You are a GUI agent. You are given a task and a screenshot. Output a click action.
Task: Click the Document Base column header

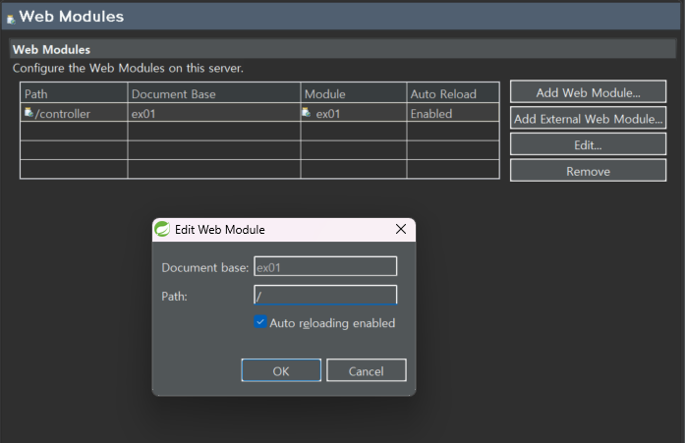214,93
